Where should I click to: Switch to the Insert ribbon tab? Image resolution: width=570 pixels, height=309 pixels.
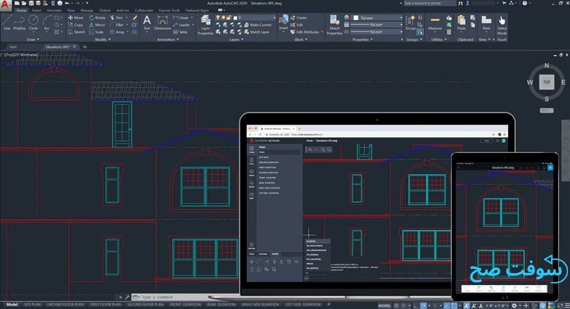point(36,10)
